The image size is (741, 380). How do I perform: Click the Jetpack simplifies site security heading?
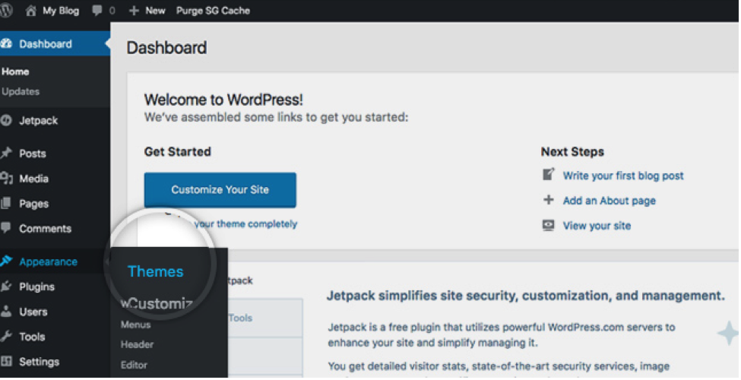(525, 296)
